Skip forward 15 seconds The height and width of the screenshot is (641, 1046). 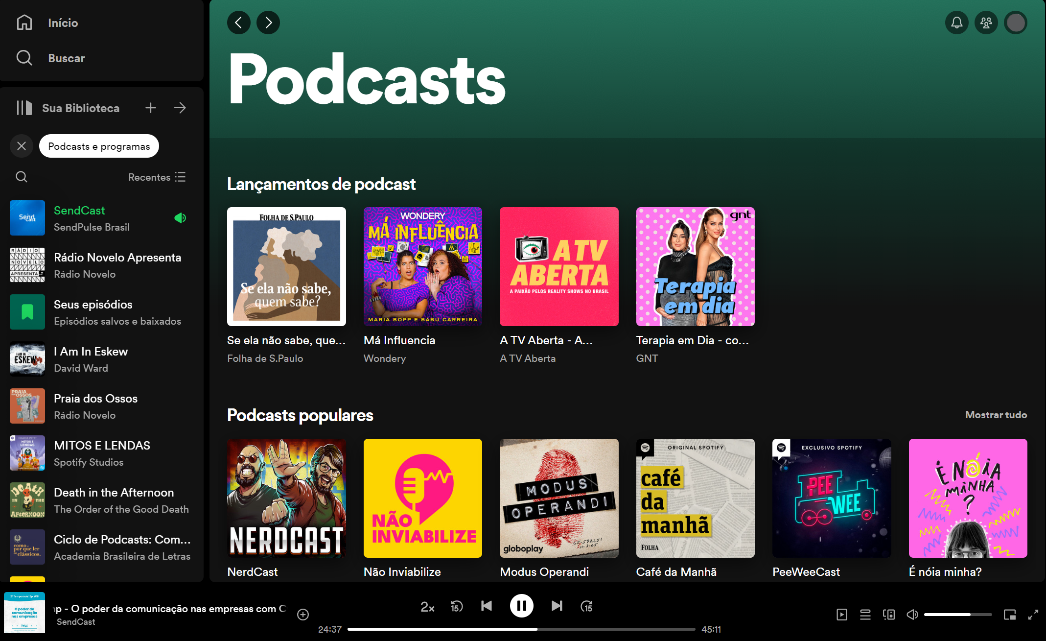tap(586, 606)
